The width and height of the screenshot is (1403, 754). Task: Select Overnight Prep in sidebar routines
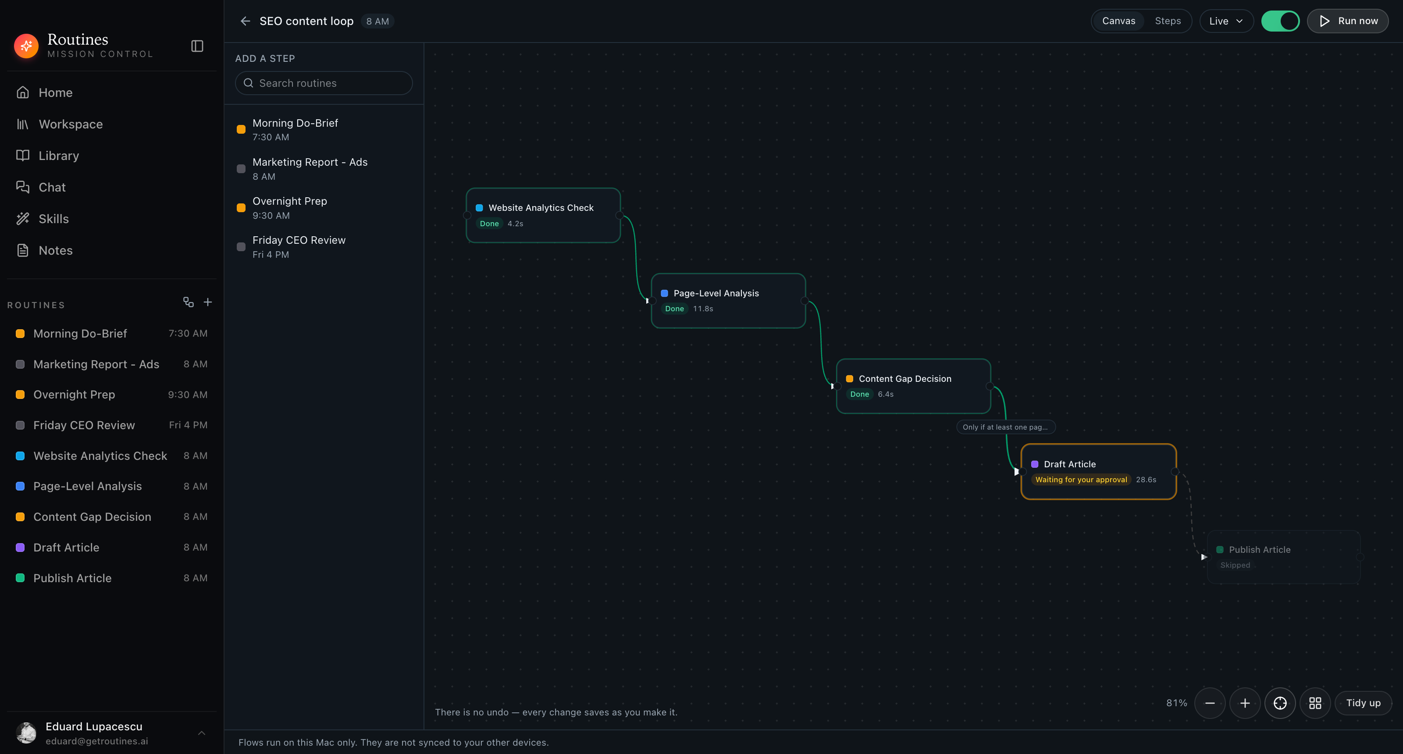(x=112, y=395)
